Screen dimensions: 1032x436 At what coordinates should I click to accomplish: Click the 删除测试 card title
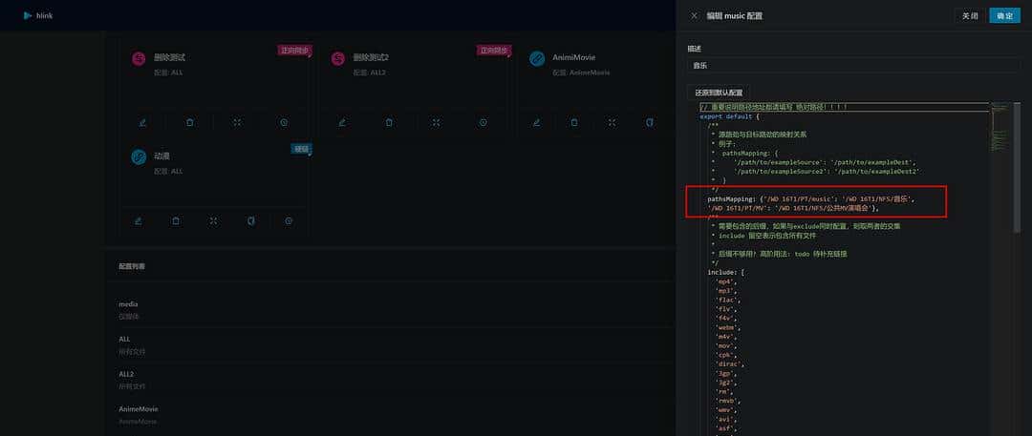click(x=169, y=57)
